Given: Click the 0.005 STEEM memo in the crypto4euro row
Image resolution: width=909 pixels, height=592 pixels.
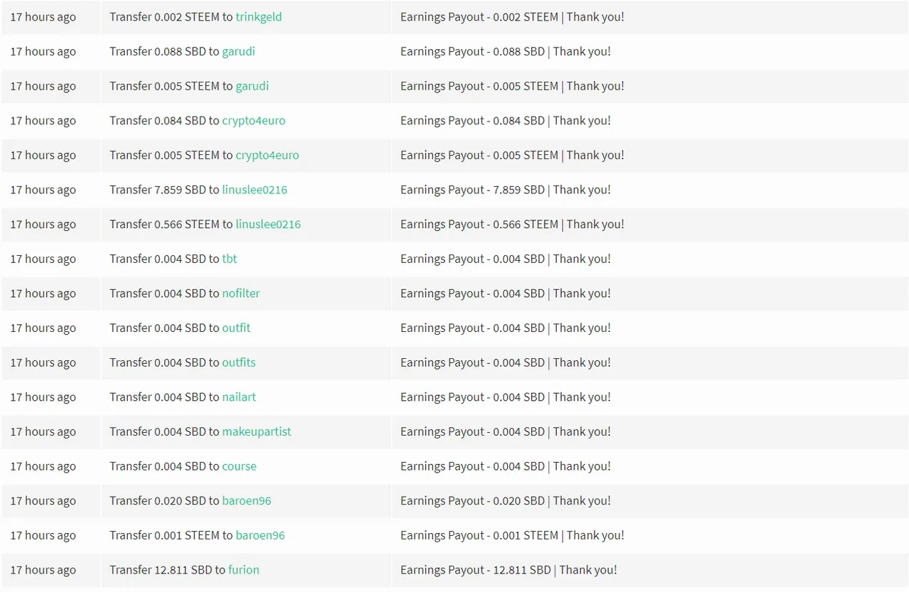Looking at the screenshot, I should coord(512,155).
